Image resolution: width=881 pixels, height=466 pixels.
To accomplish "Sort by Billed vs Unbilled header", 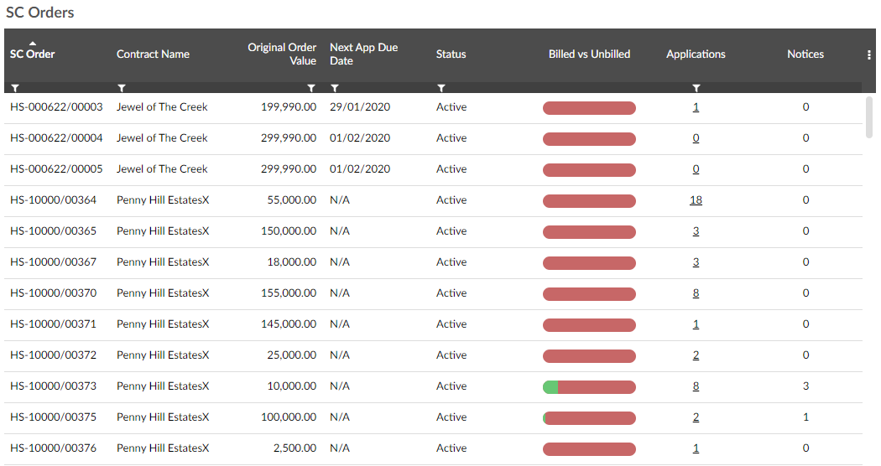I will [x=589, y=54].
